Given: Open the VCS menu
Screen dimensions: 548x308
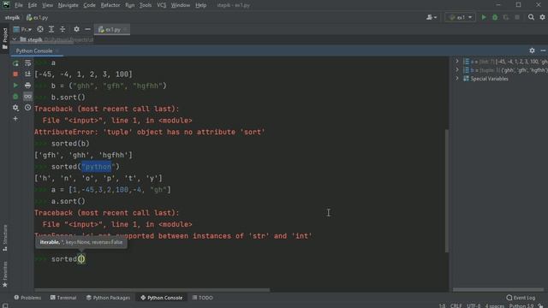Looking at the screenshot, I should [x=162, y=5].
